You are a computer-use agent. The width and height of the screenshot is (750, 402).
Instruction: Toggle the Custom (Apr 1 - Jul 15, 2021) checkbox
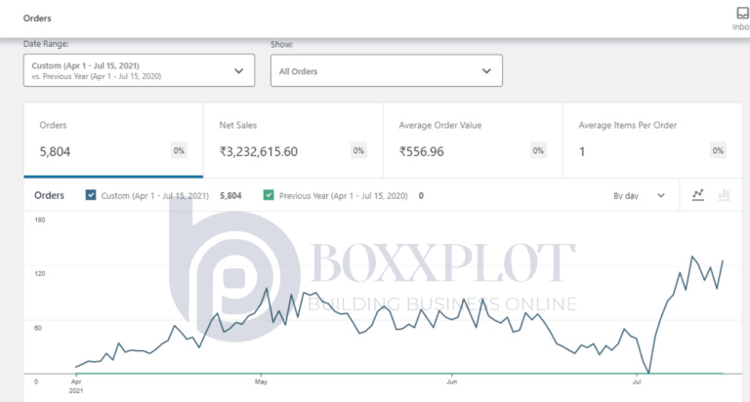click(x=92, y=195)
